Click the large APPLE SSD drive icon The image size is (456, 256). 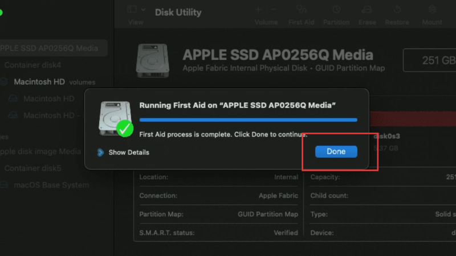152,60
